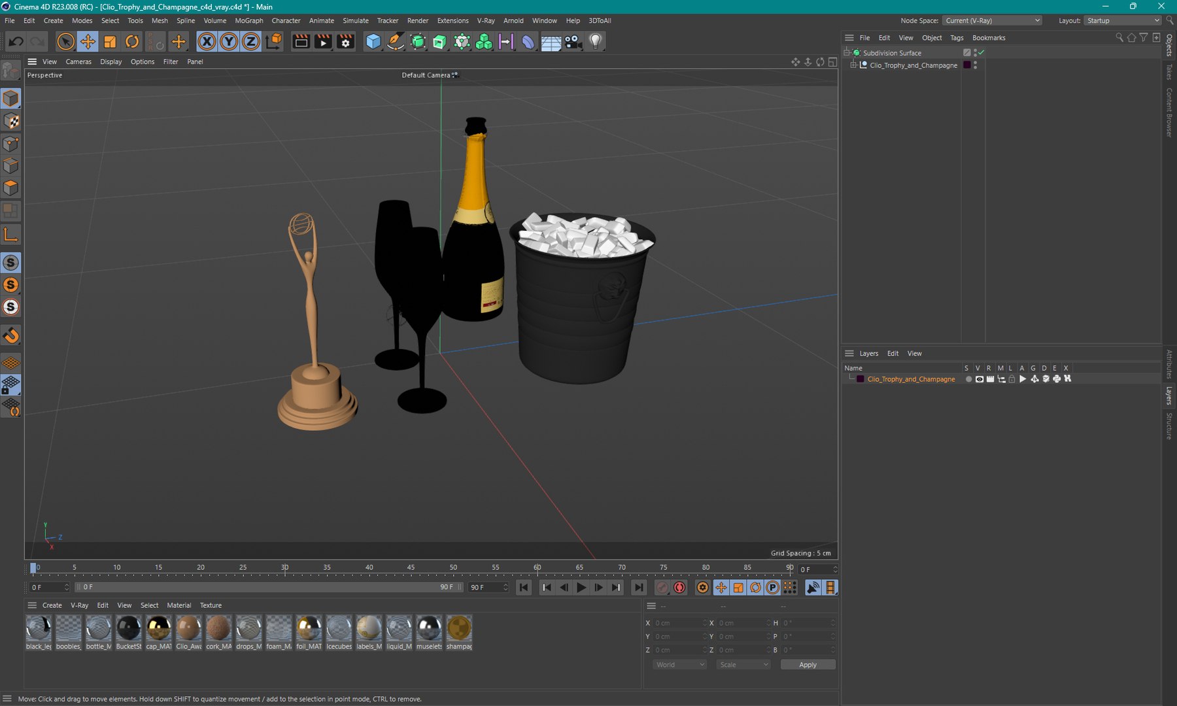1177x706 pixels.
Task: Toggle autokeying button
Action: point(679,588)
